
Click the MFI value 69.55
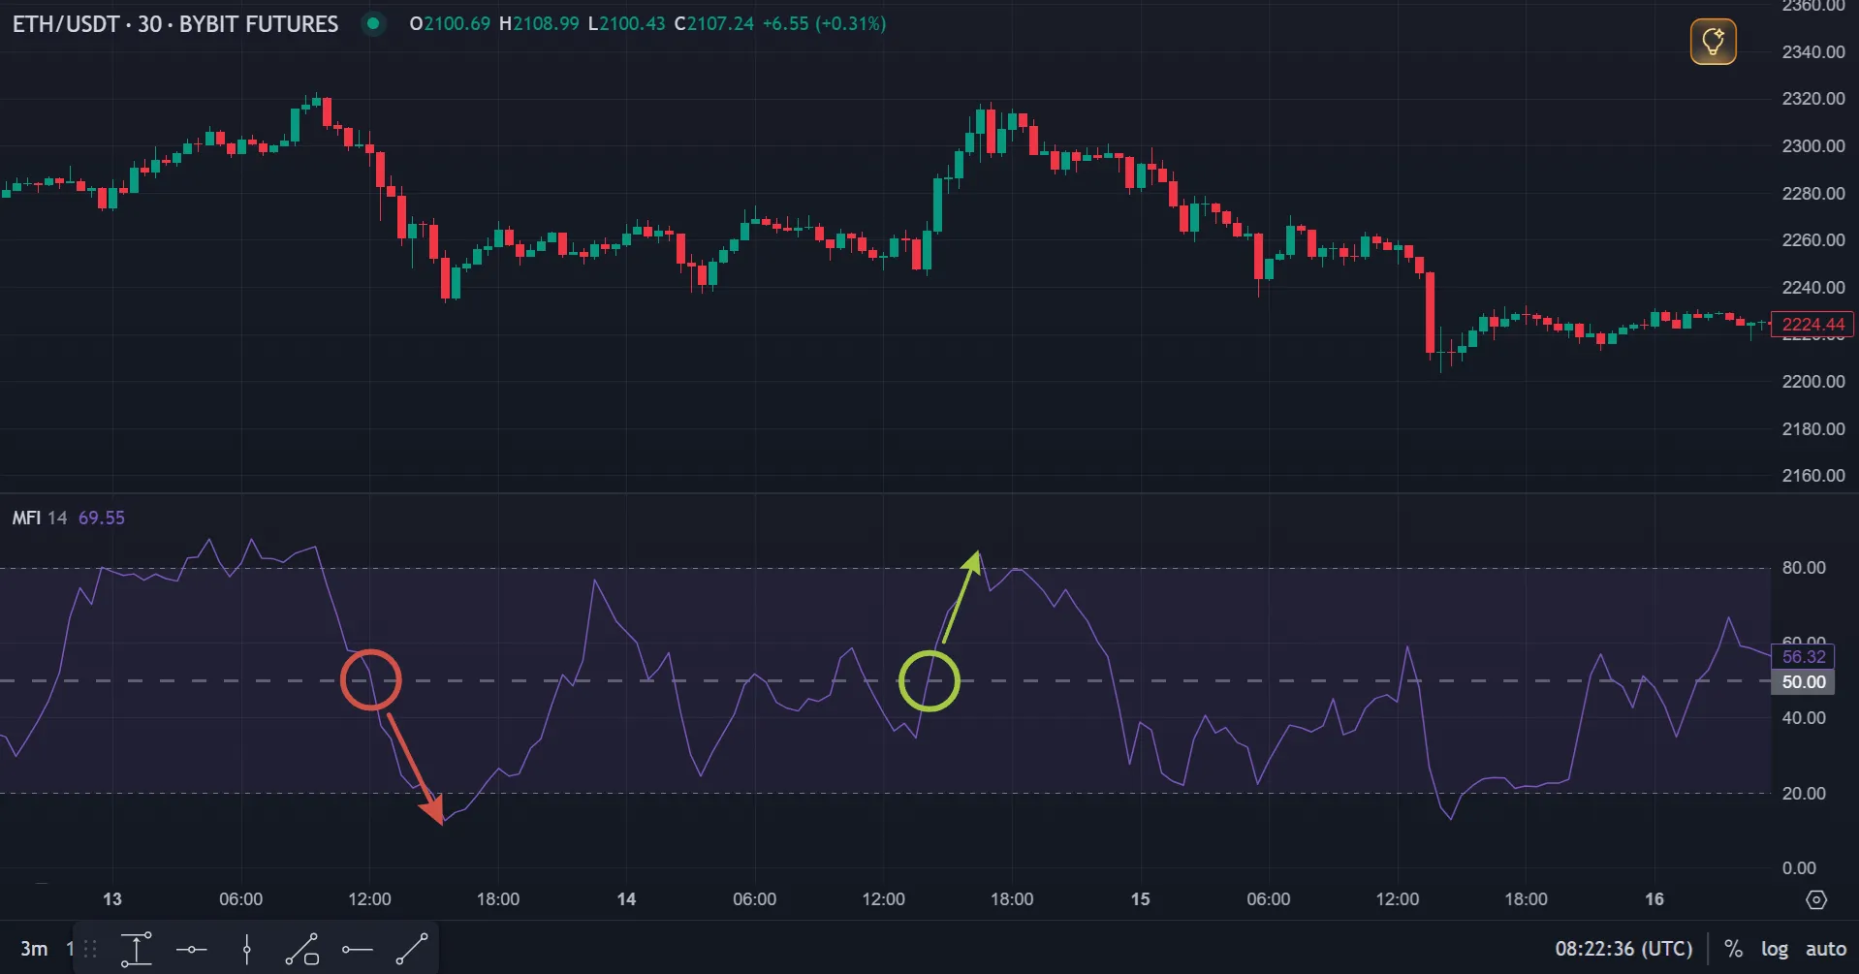[x=102, y=518]
